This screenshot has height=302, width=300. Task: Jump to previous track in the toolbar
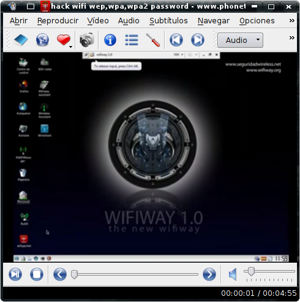pos(176,40)
